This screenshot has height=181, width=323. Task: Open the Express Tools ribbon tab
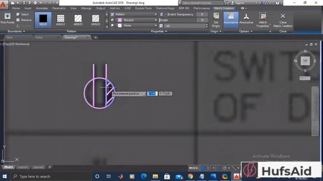click(x=143, y=8)
